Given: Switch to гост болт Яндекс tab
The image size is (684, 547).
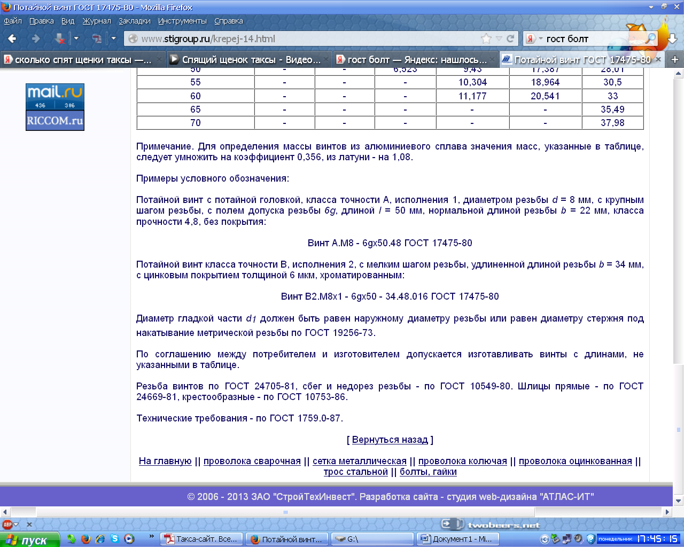Looking at the screenshot, I should (416, 59).
